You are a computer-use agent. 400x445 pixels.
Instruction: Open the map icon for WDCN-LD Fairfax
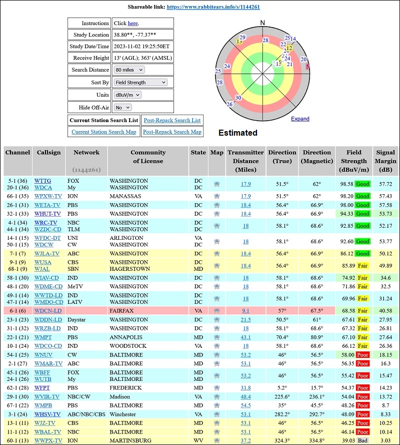[x=216, y=311]
